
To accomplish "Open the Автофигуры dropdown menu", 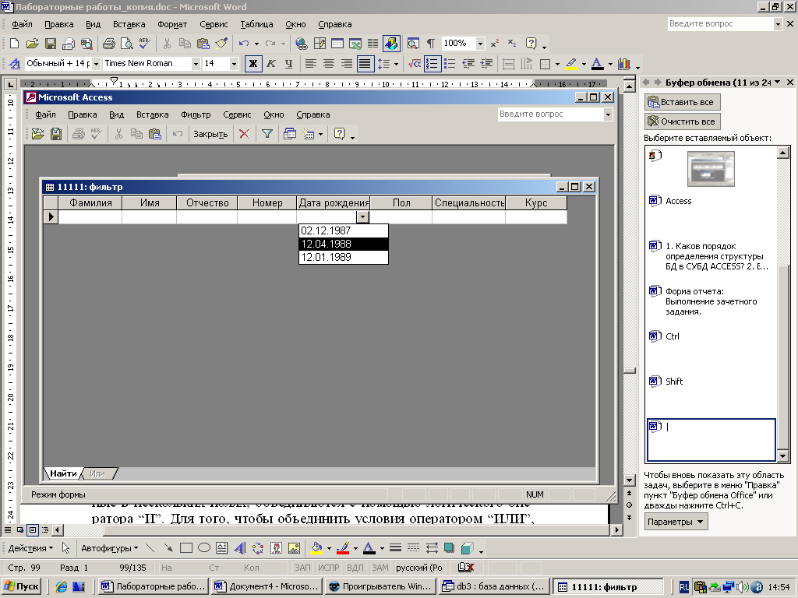I will point(110,548).
